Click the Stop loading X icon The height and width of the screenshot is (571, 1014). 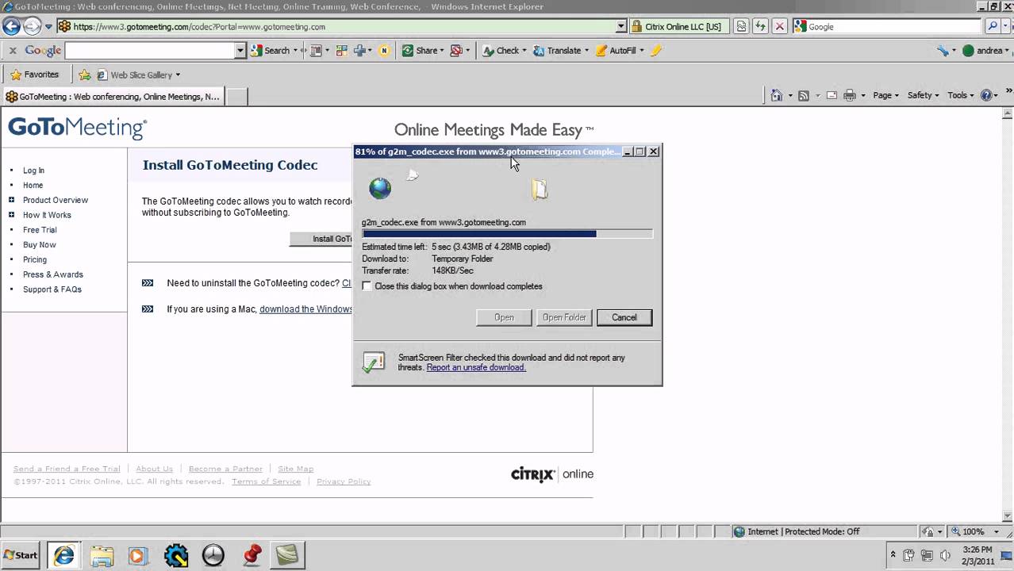click(x=779, y=26)
